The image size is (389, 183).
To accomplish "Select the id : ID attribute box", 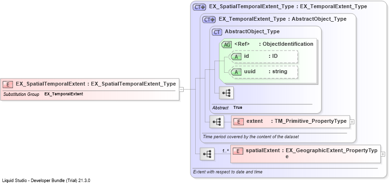I will 263,57.
